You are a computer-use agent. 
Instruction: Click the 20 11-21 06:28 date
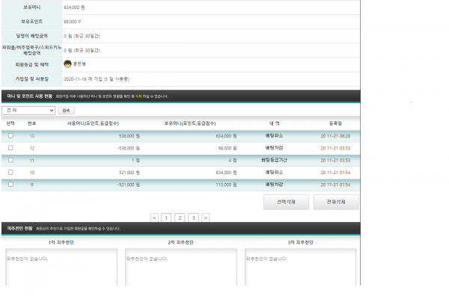click(335, 136)
